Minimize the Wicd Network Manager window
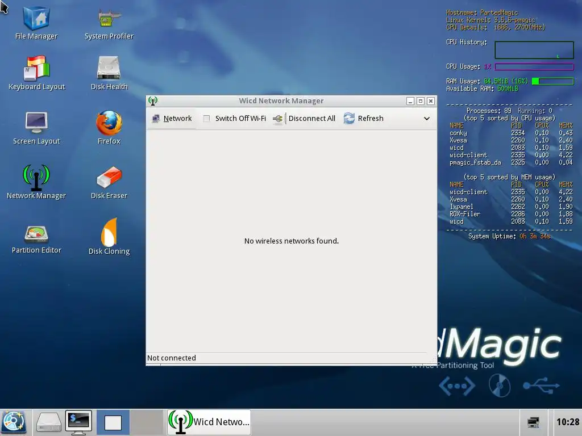Screen dimensions: 582x436 click(410, 101)
